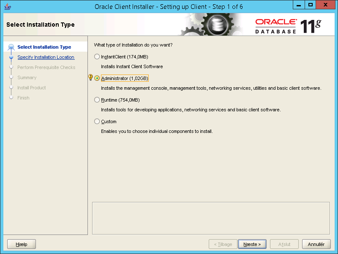Choose the Custom installation radio button

click(x=97, y=121)
